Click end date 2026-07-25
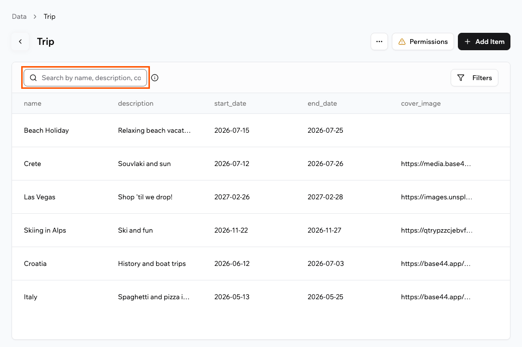The image size is (522, 347). point(325,130)
